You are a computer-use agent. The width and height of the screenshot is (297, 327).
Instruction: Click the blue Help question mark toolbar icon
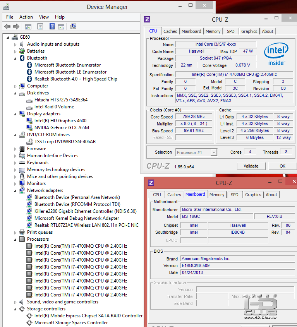click(52, 26)
